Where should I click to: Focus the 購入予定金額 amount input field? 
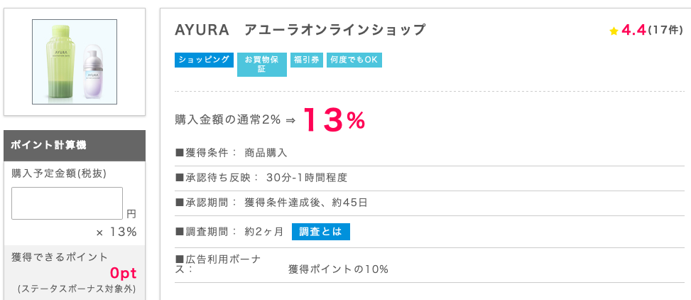point(67,203)
